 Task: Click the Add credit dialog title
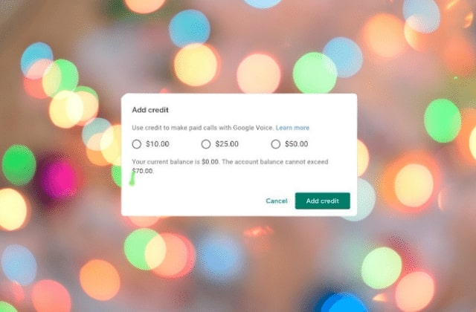click(x=150, y=110)
